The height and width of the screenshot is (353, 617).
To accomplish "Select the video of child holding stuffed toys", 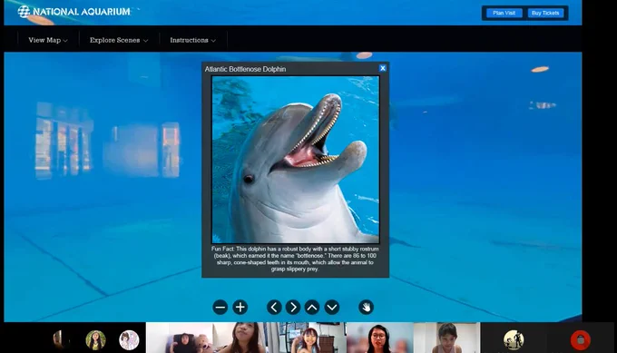I will [179, 338].
